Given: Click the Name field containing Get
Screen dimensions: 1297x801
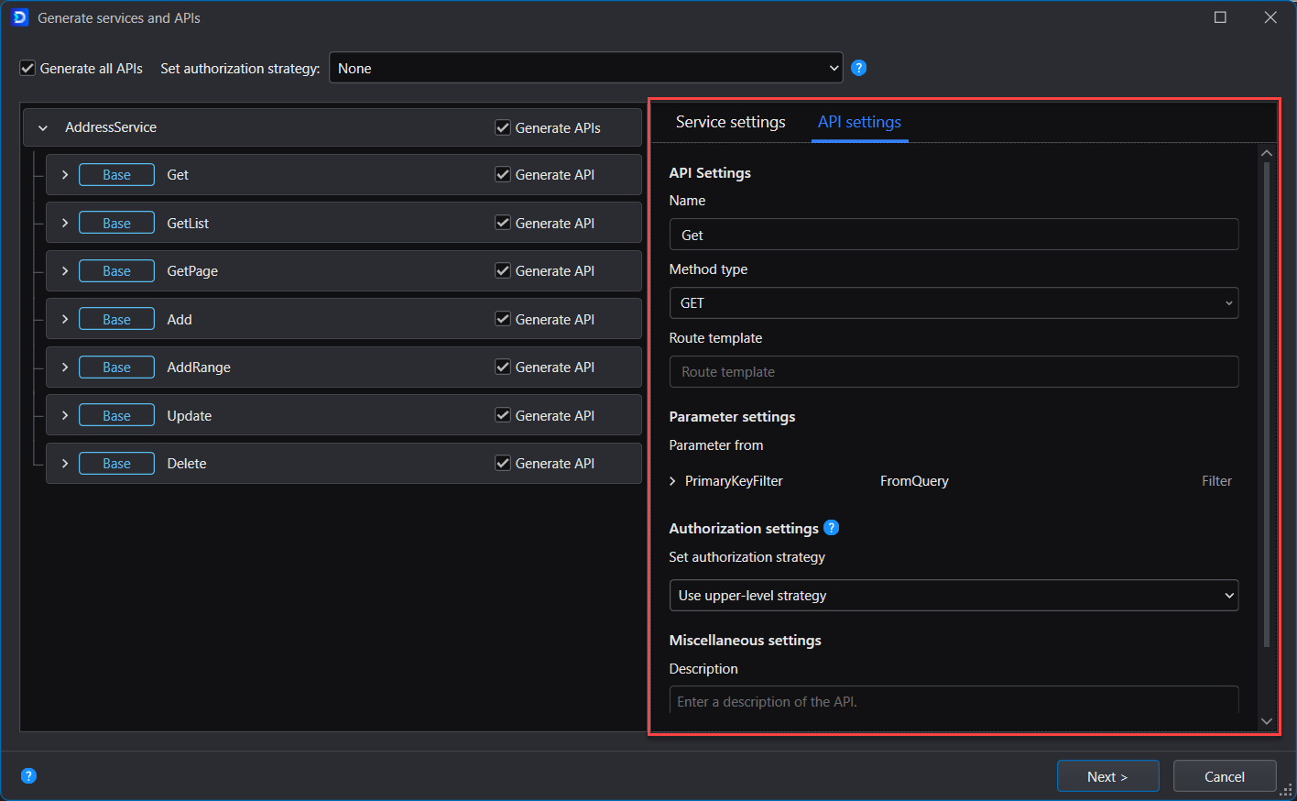Looking at the screenshot, I should pos(954,235).
